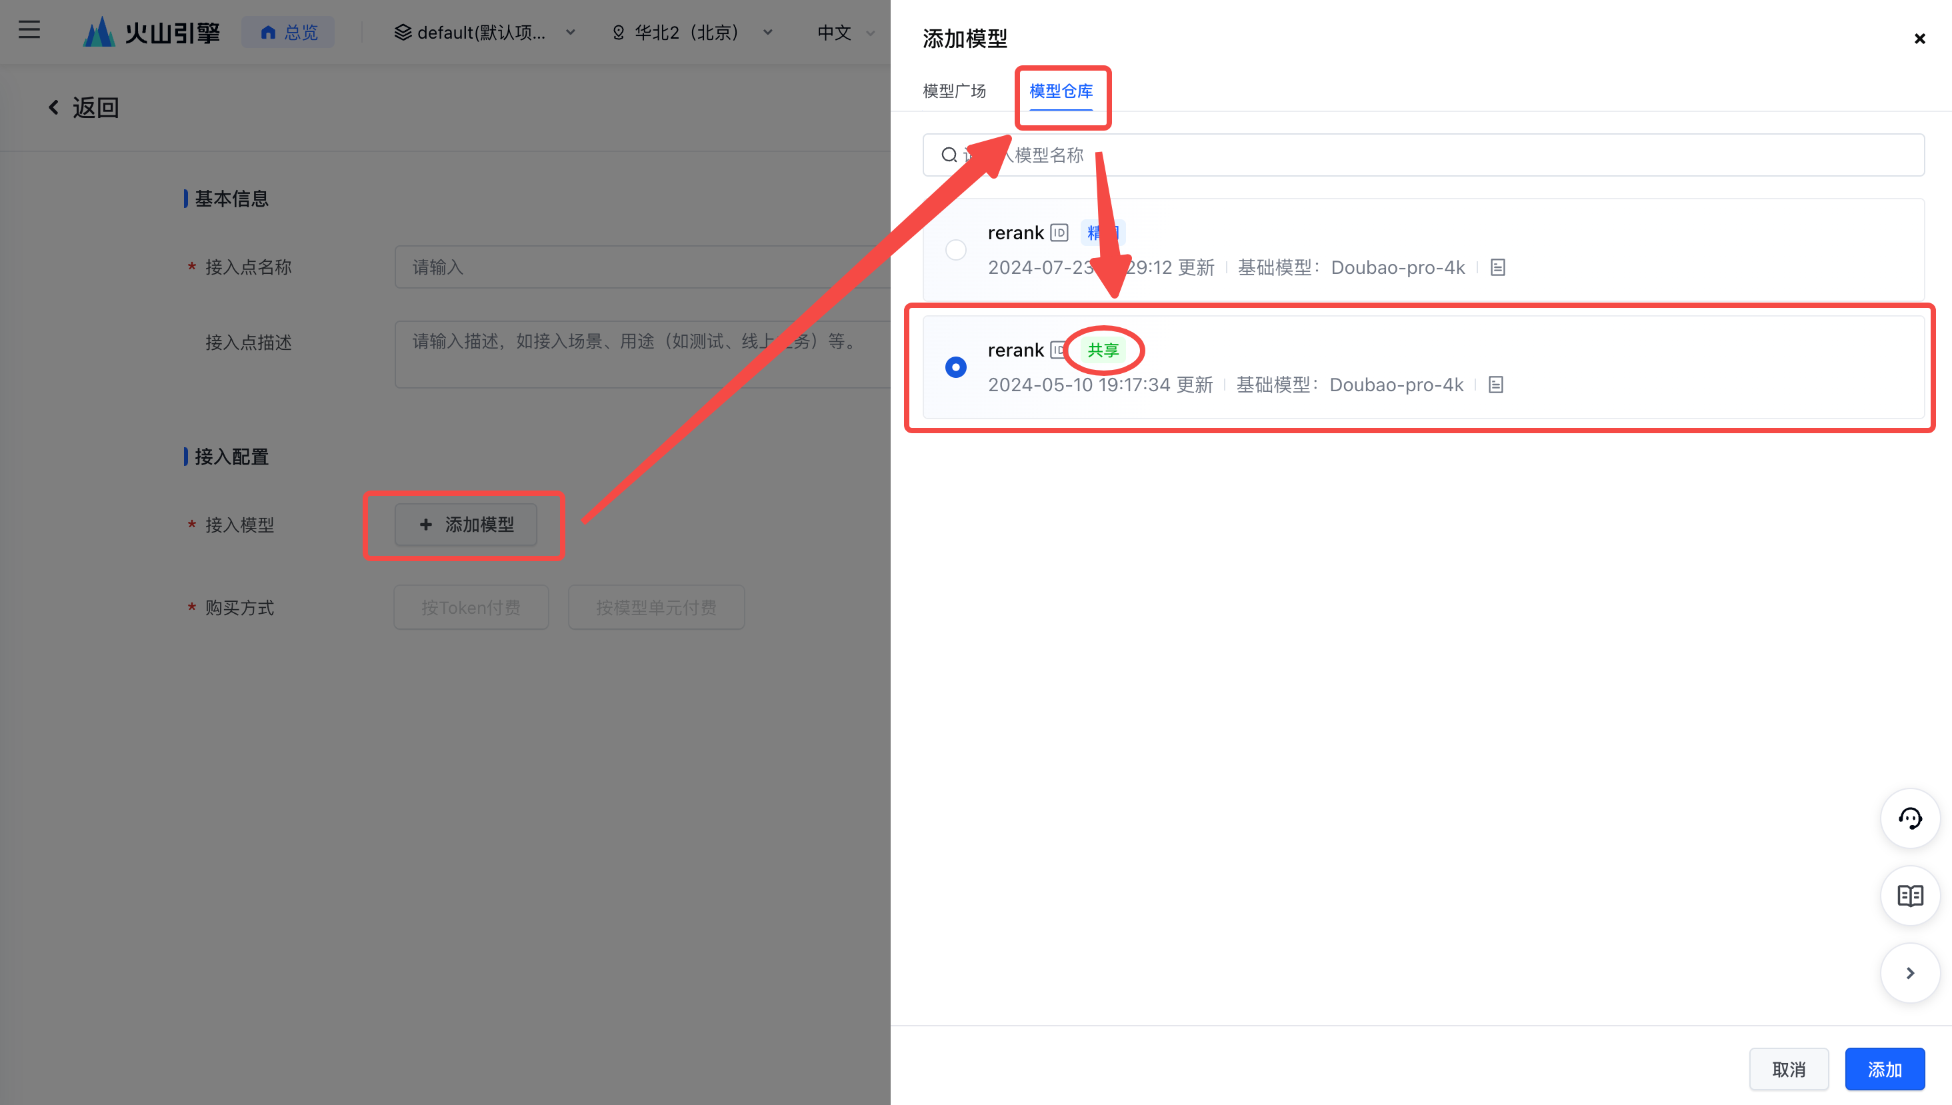Click location pin icon for region

(x=619, y=33)
